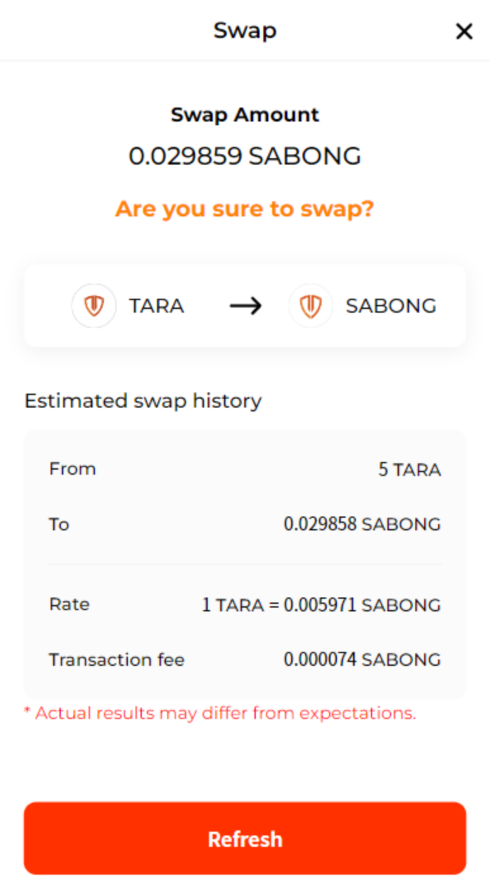The image size is (490, 881).
Task: Click the 0.000074 SABONG fee value
Action: pyautogui.click(x=363, y=659)
